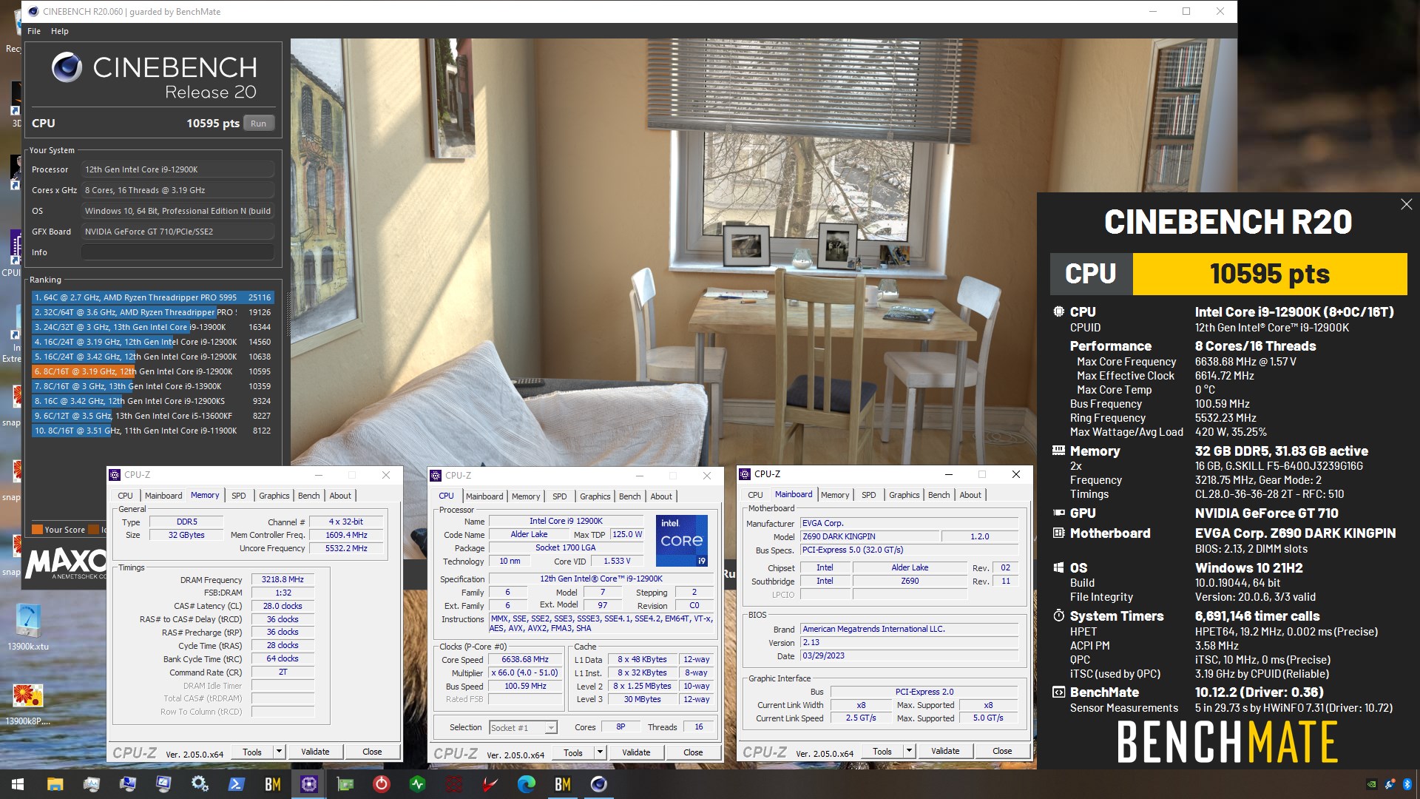The height and width of the screenshot is (799, 1420).
Task: Open the Tools dropdown arrow in the Memory CPU-Z window
Action: [x=279, y=752]
